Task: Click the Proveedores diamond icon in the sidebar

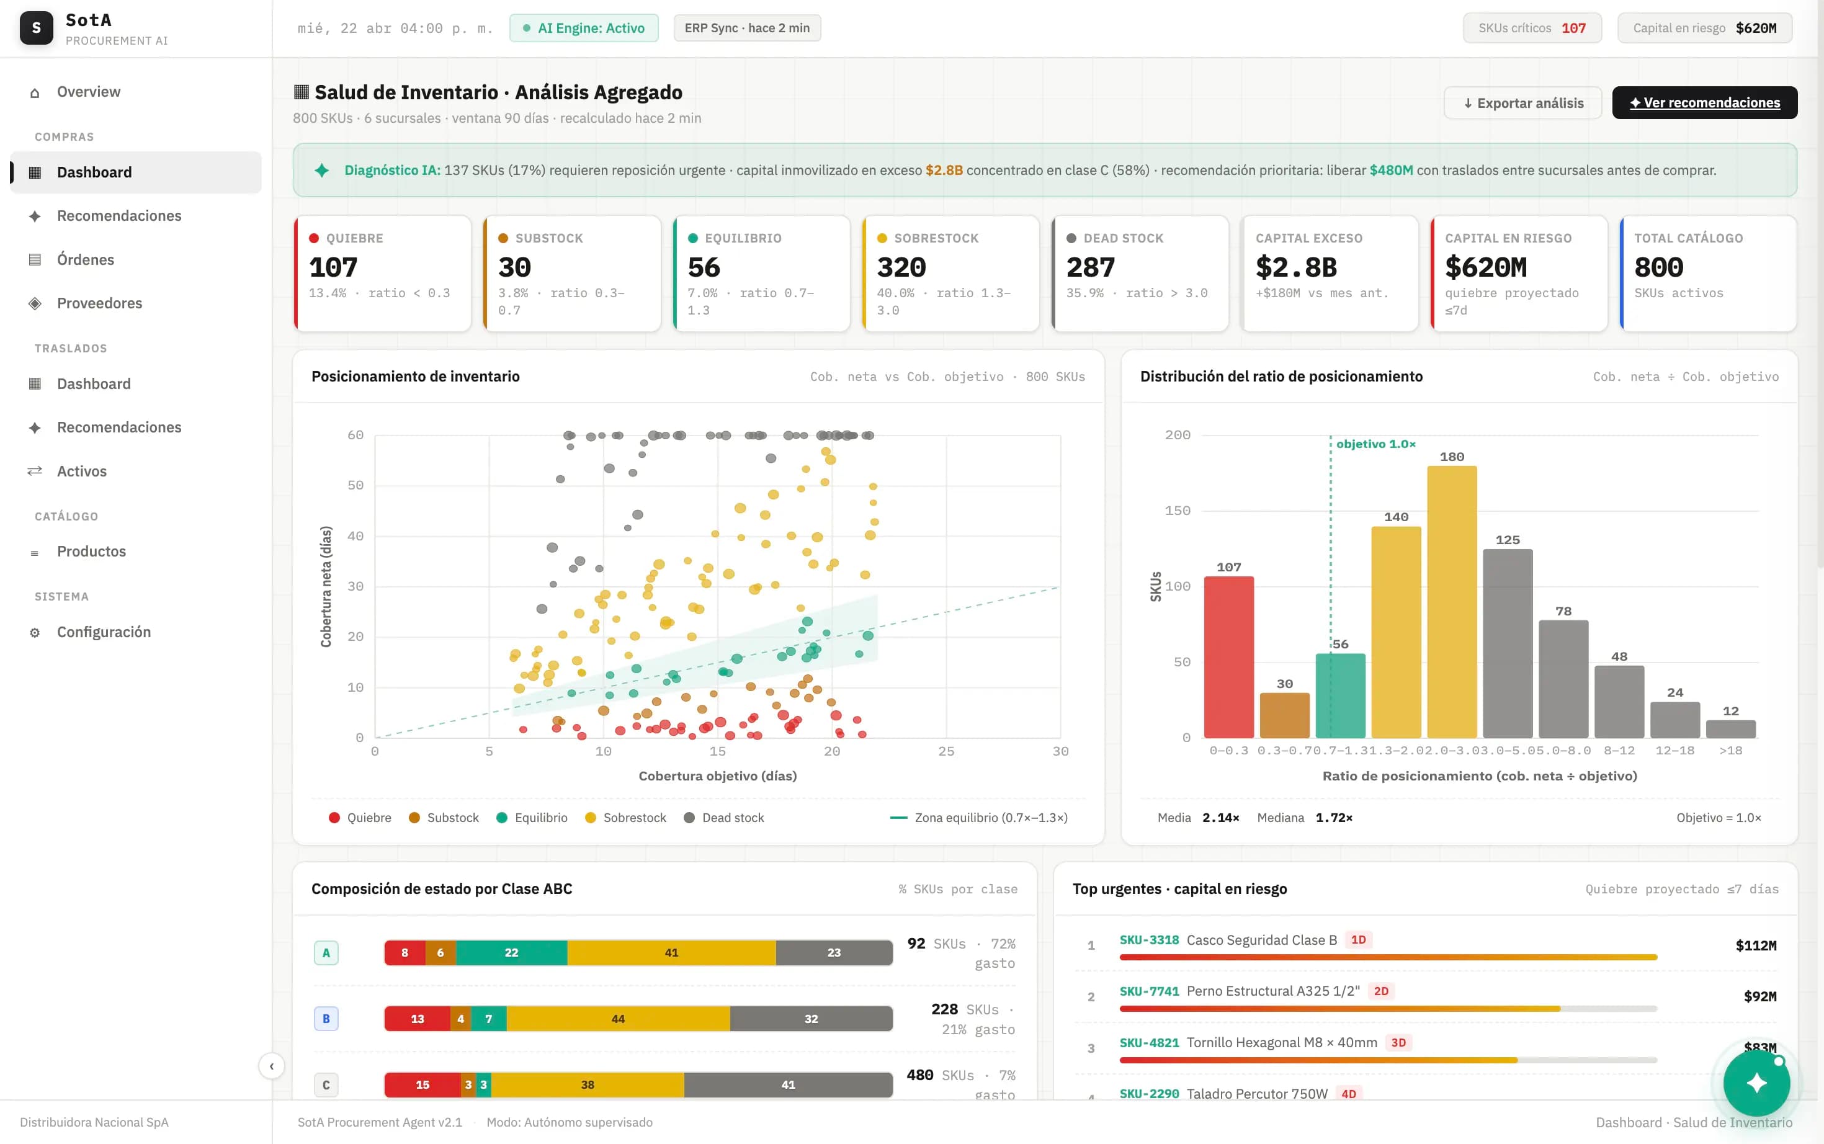Action: (35, 303)
